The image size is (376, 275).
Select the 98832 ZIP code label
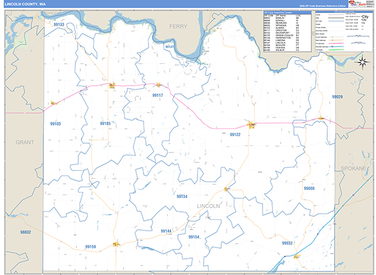(25, 232)
